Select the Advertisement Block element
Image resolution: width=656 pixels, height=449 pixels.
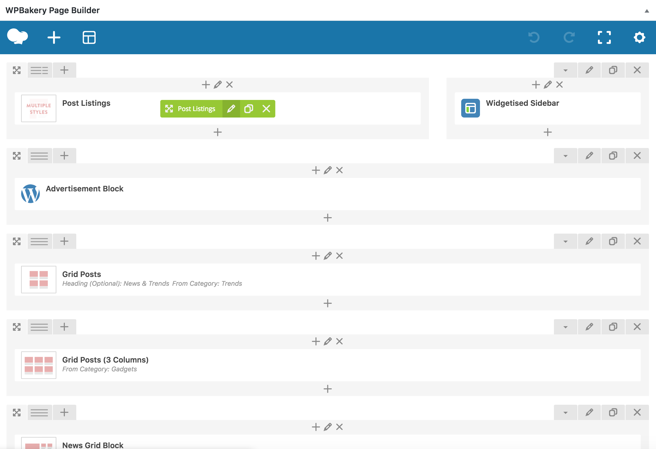click(x=327, y=194)
